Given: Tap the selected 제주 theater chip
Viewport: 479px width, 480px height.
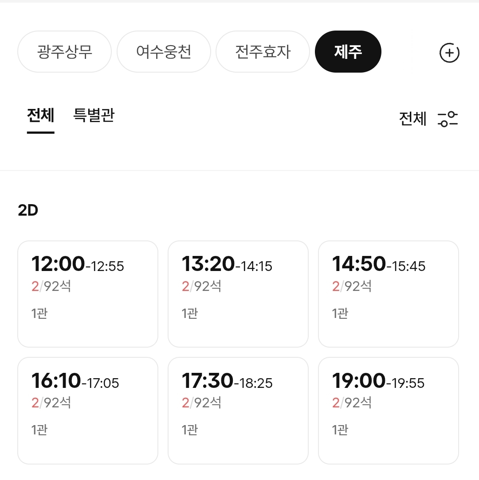Looking at the screenshot, I should tap(348, 52).
